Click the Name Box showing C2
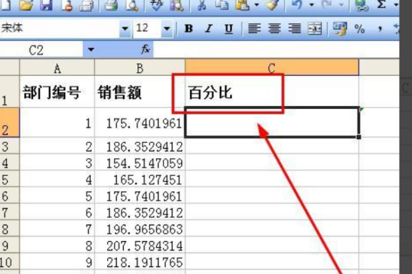The height and width of the screenshot is (274, 412). tap(41, 49)
